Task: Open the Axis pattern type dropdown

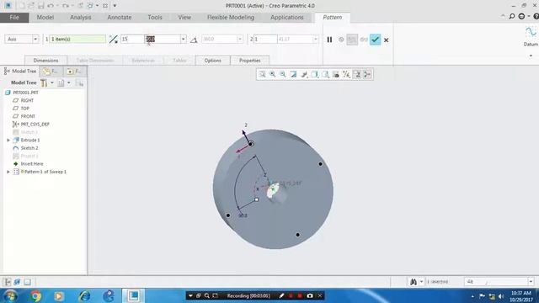Action: pyautogui.click(x=35, y=40)
